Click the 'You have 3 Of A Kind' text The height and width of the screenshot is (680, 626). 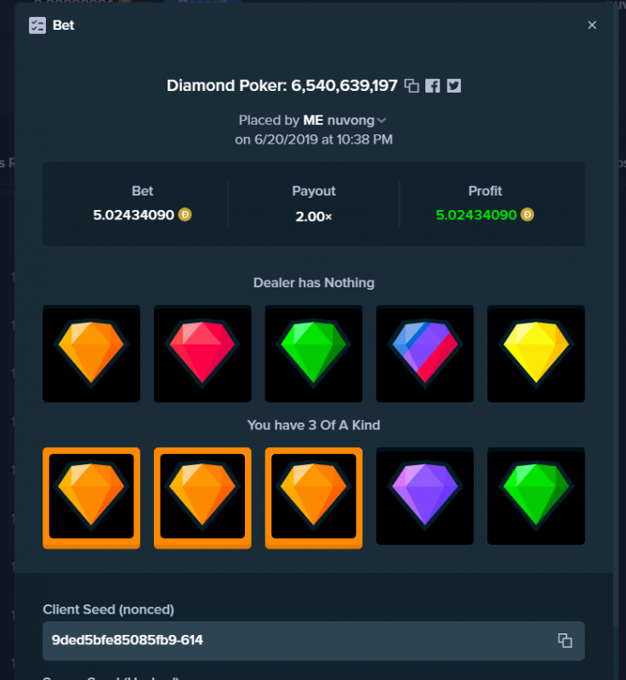(x=314, y=425)
